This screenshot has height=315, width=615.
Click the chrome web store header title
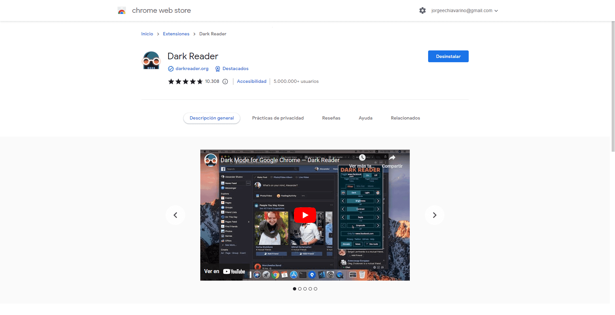click(161, 10)
